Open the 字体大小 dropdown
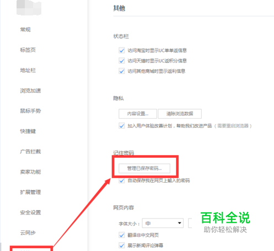This screenshot has height=251, width=274. coord(163,223)
